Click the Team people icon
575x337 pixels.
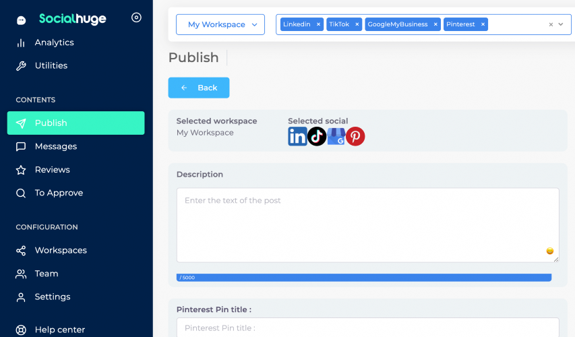pyautogui.click(x=21, y=274)
